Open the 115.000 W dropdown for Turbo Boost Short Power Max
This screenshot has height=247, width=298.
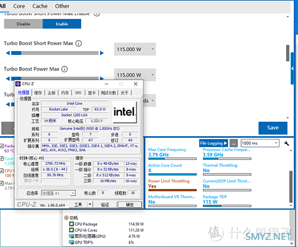pyautogui.click(x=135, y=49)
